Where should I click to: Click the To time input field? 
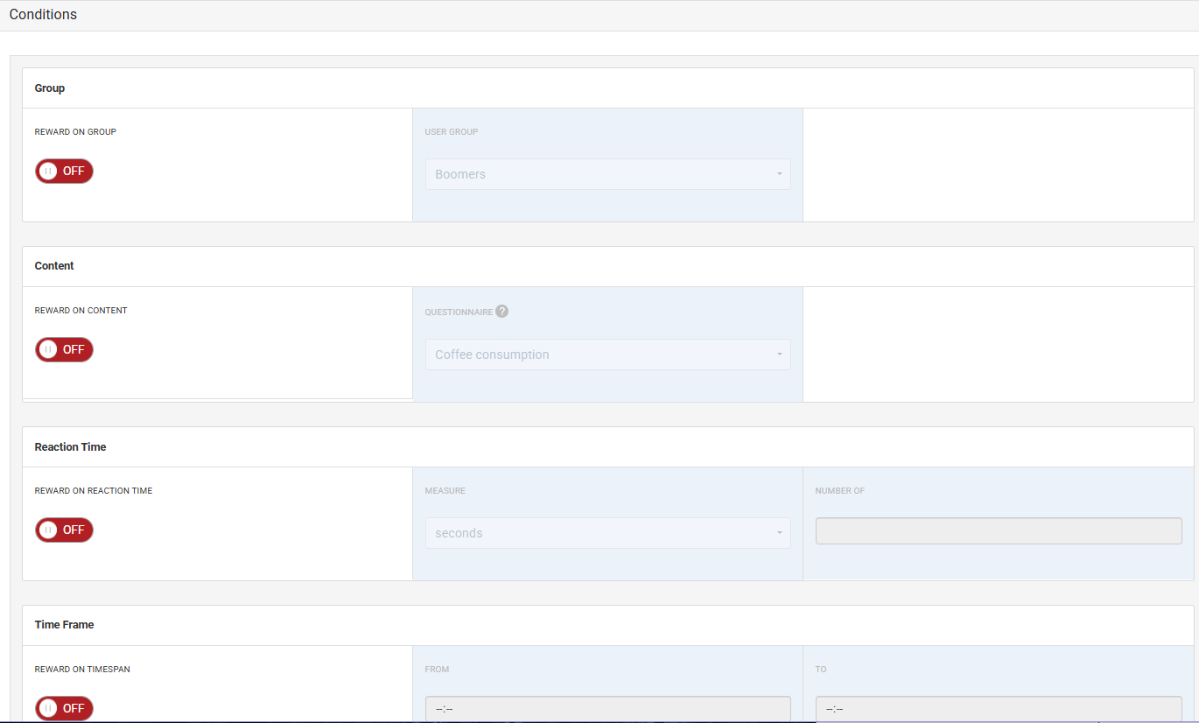tap(998, 709)
